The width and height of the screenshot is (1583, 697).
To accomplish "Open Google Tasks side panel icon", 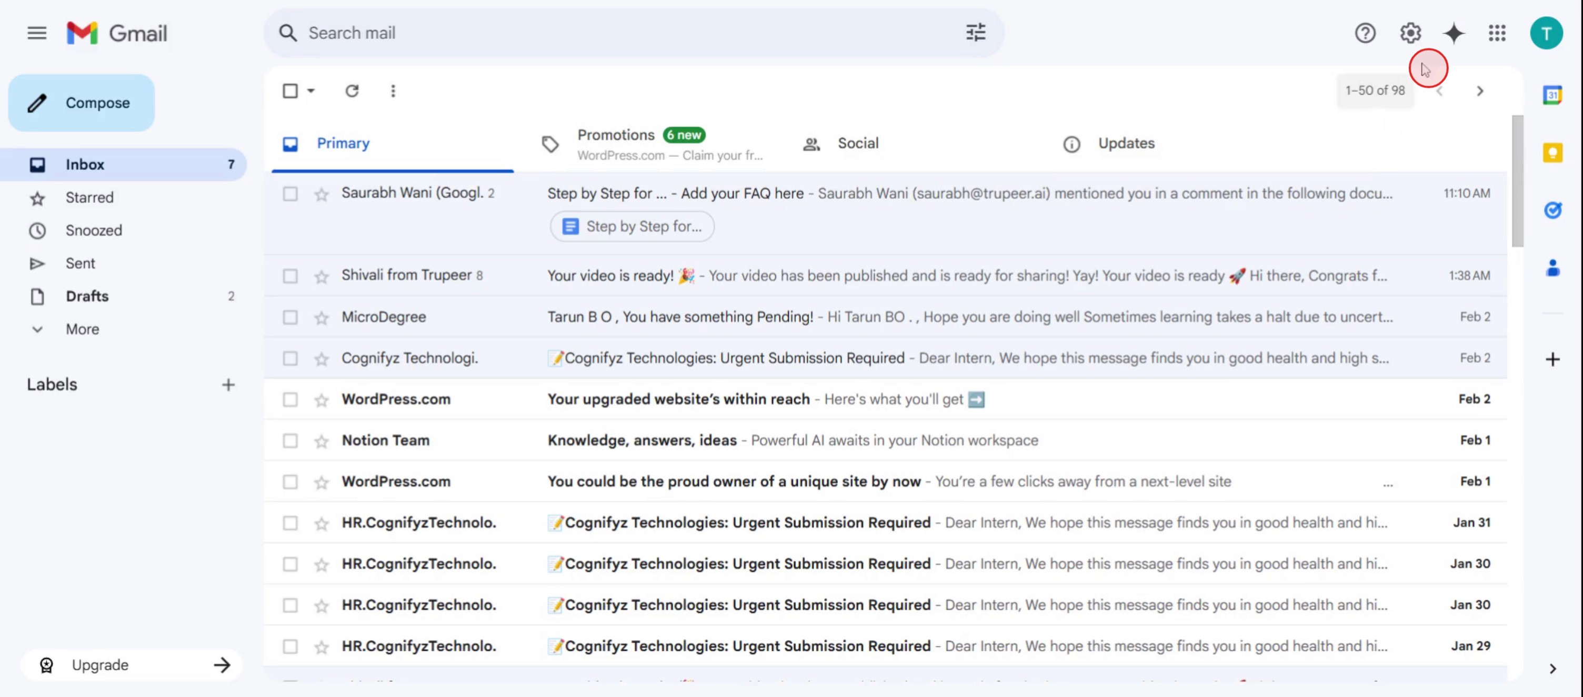I will (x=1552, y=210).
